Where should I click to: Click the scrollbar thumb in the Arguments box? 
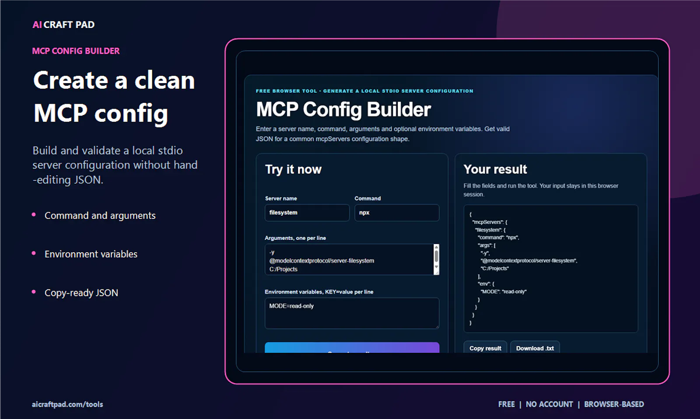click(436, 256)
